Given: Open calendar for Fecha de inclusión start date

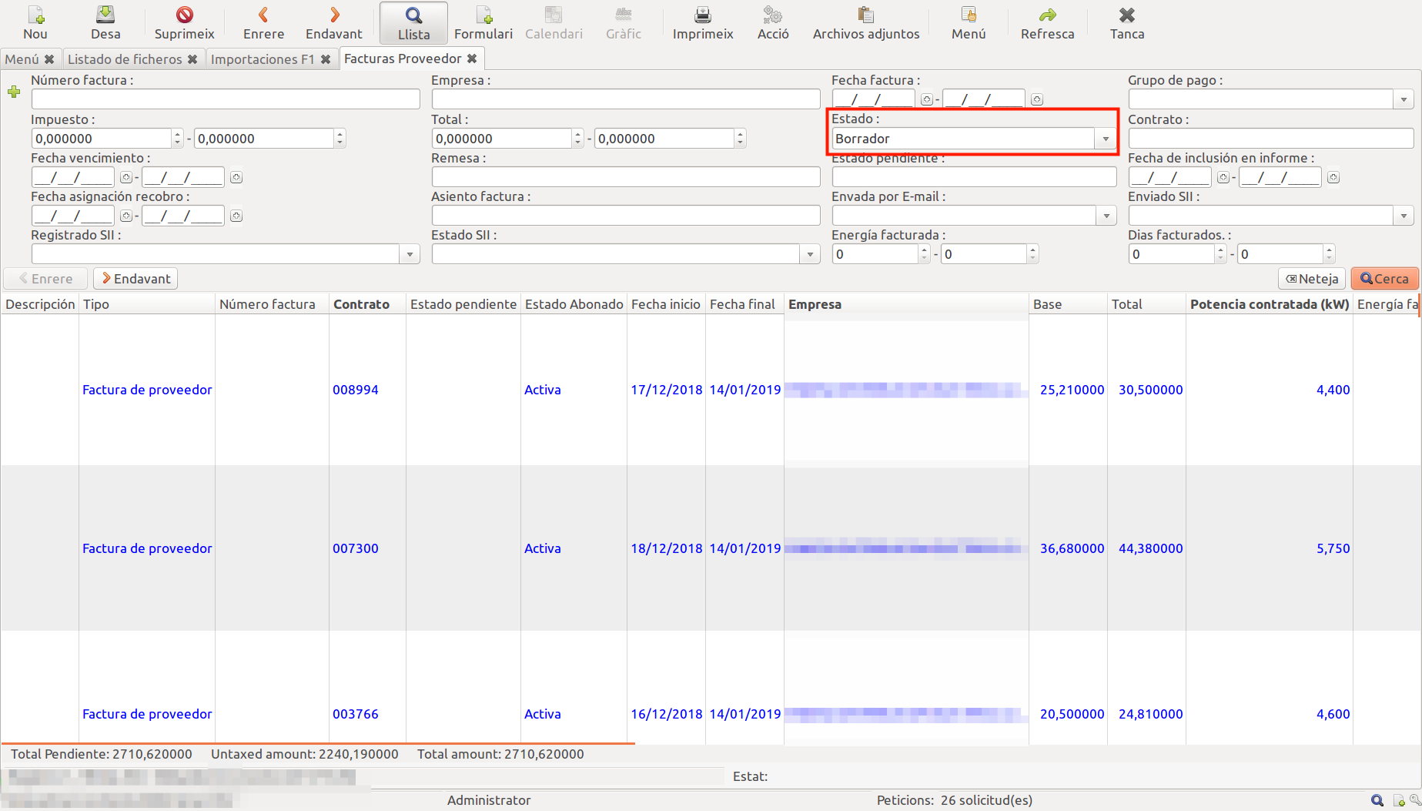Looking at the screenshot, I should [1223, 177].
